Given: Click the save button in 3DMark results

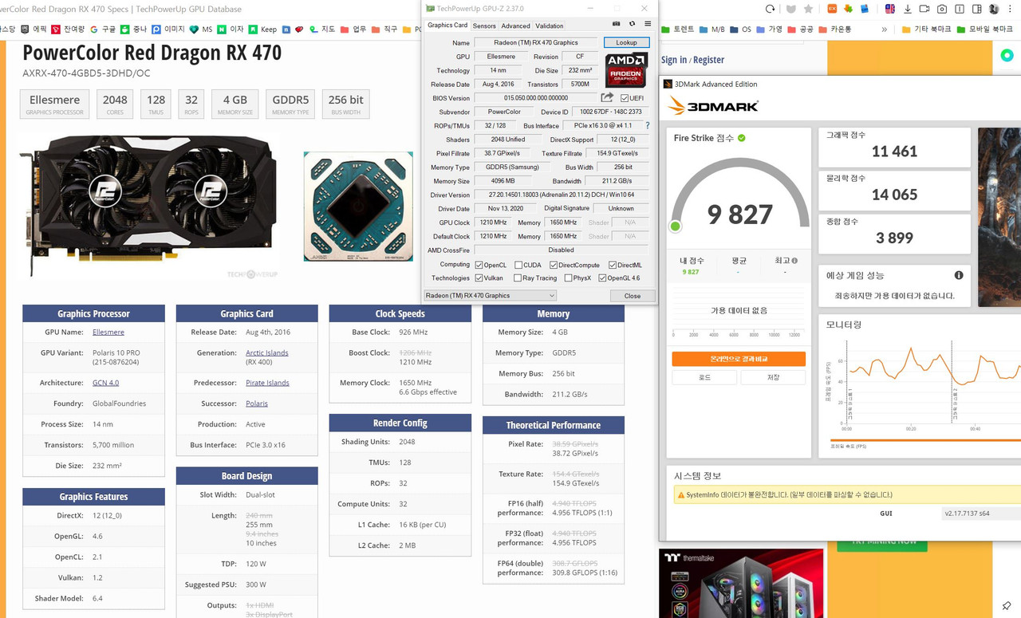Looking at the screenshot, I should pos(773,377).
